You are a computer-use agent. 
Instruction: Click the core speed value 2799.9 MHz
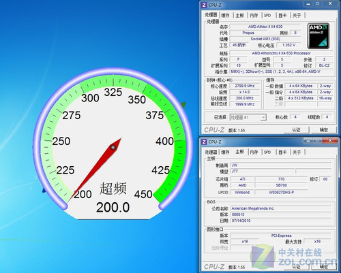tap(245, 86)
